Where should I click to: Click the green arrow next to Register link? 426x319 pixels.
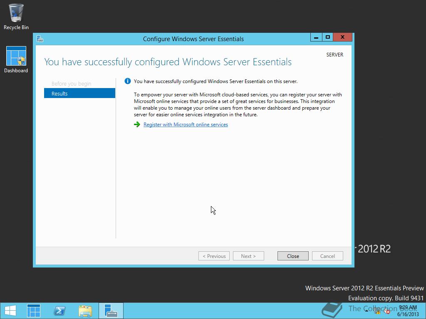(137, 125)
